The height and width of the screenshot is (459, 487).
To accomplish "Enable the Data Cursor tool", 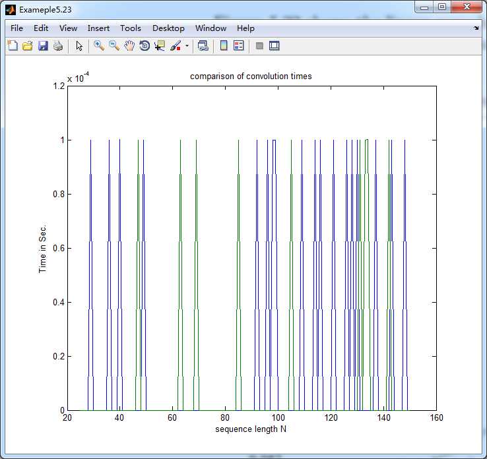I will click(160, 46).
